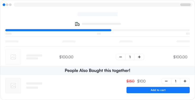The width and height of the screenshot is (195, 100).
Task: Click the gray pill button in address bar
Action: [x=186, y=5]
